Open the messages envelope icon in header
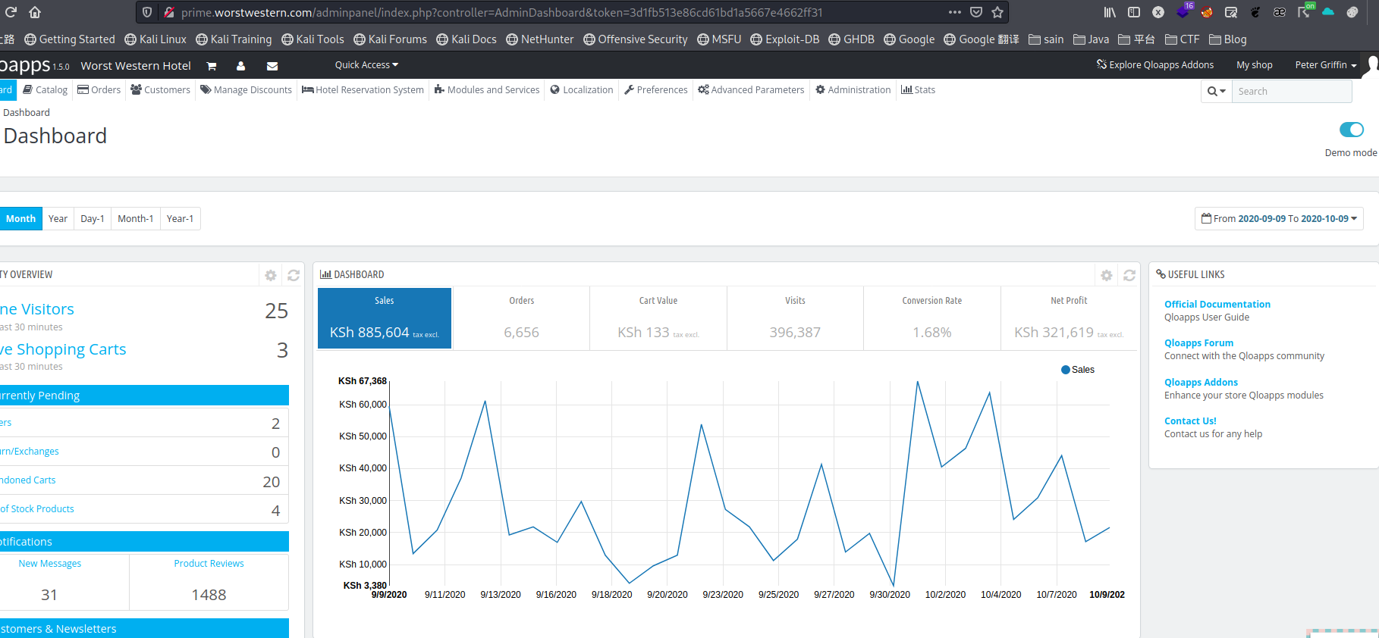 click(x=272, y=66)
